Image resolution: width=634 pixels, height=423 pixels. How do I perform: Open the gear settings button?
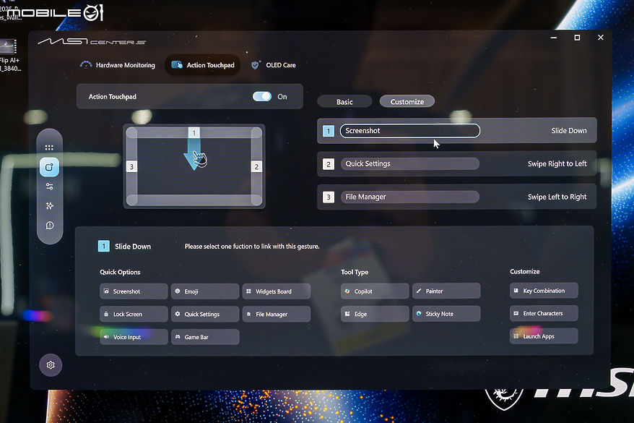click(51, 365)
